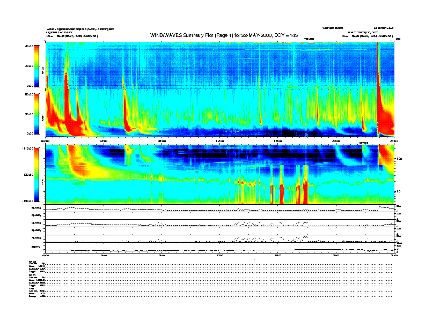This screenshot has width=425, height=328.
Task: Click the 16:00 time axis label
Action: (277, 140)
